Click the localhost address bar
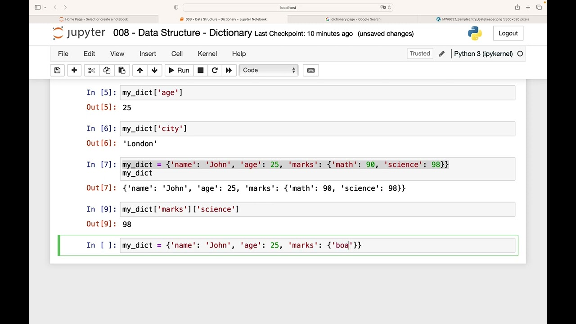The width and height of the screenshot is (576, 324). [288, 7]
